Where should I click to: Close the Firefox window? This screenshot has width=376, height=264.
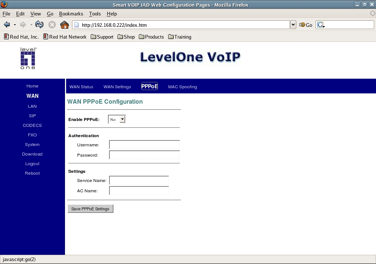[372, 4]
